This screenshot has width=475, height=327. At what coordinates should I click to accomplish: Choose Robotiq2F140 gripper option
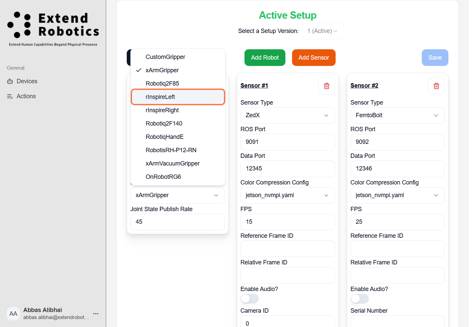click(x=164, y=124)
